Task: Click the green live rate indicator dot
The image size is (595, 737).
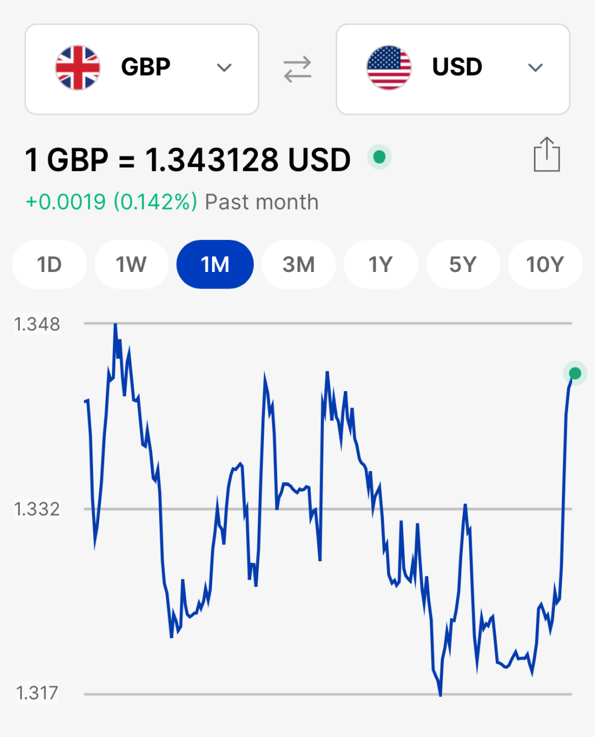Action: point(379,157)
